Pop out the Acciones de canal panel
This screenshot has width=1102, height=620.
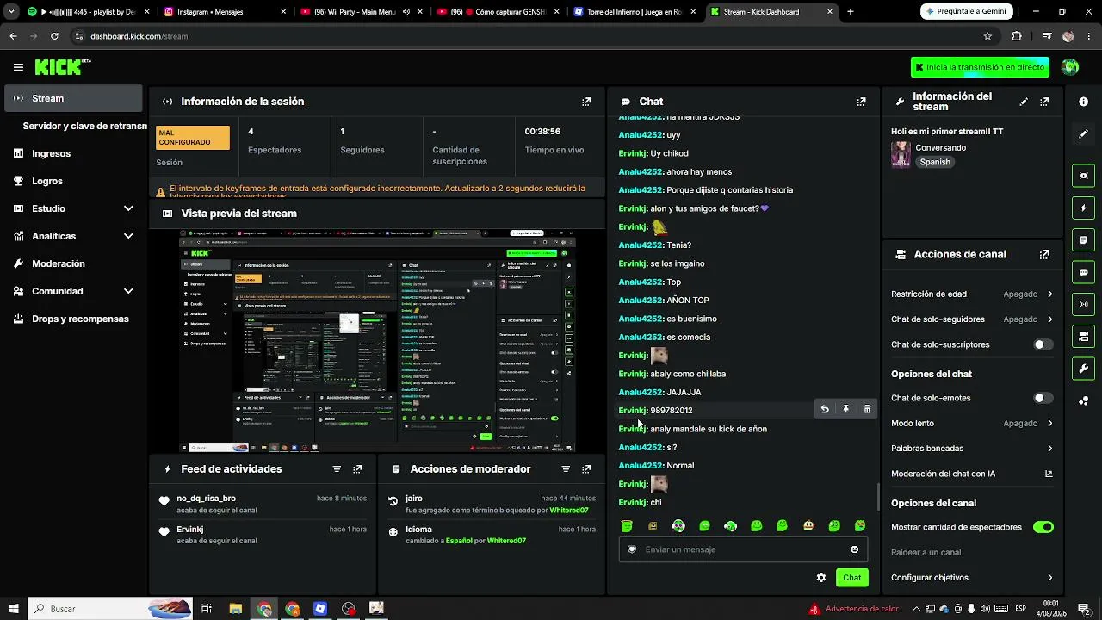point(1044,255)
